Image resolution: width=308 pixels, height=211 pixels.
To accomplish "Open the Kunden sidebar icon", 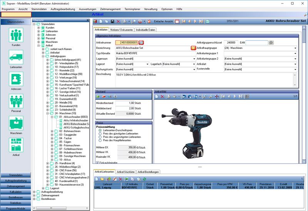I will click(16, 35).
